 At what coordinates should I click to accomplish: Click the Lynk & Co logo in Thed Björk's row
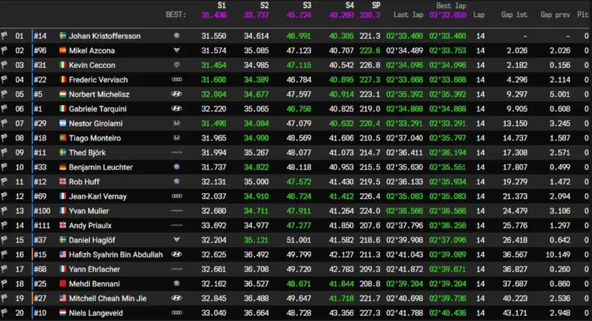coord(176,152)
